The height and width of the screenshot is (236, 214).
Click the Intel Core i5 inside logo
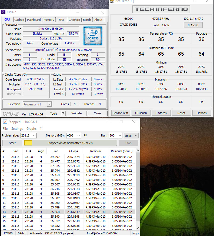[x=93, y=36]
